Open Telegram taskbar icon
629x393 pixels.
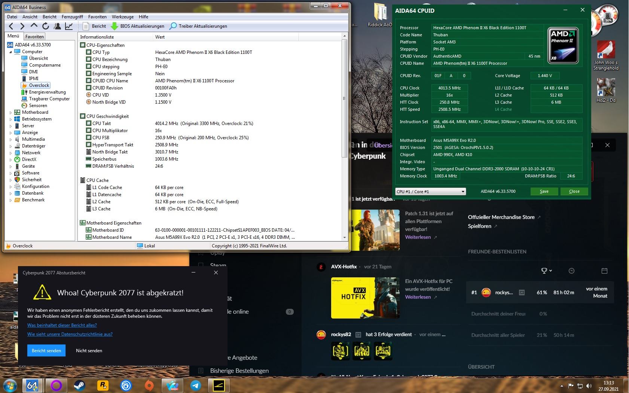pos(195,385)
